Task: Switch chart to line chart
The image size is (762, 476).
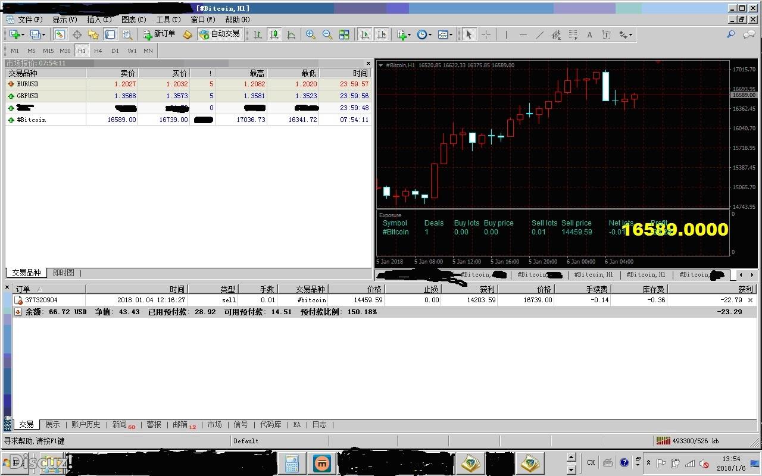Action: pos(291,35)
